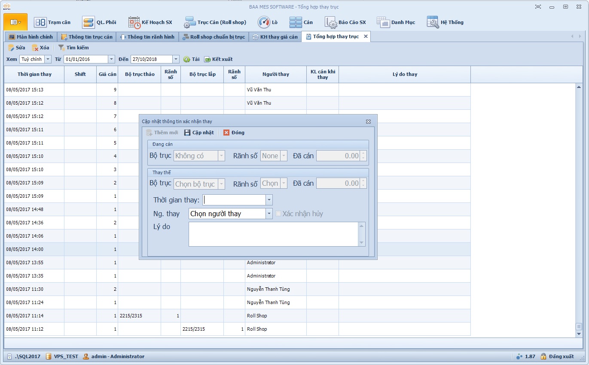Screen dimensions: 589x365
Task: Click the Tìm kiếm search tool
Action: click(x=73, y=48)
